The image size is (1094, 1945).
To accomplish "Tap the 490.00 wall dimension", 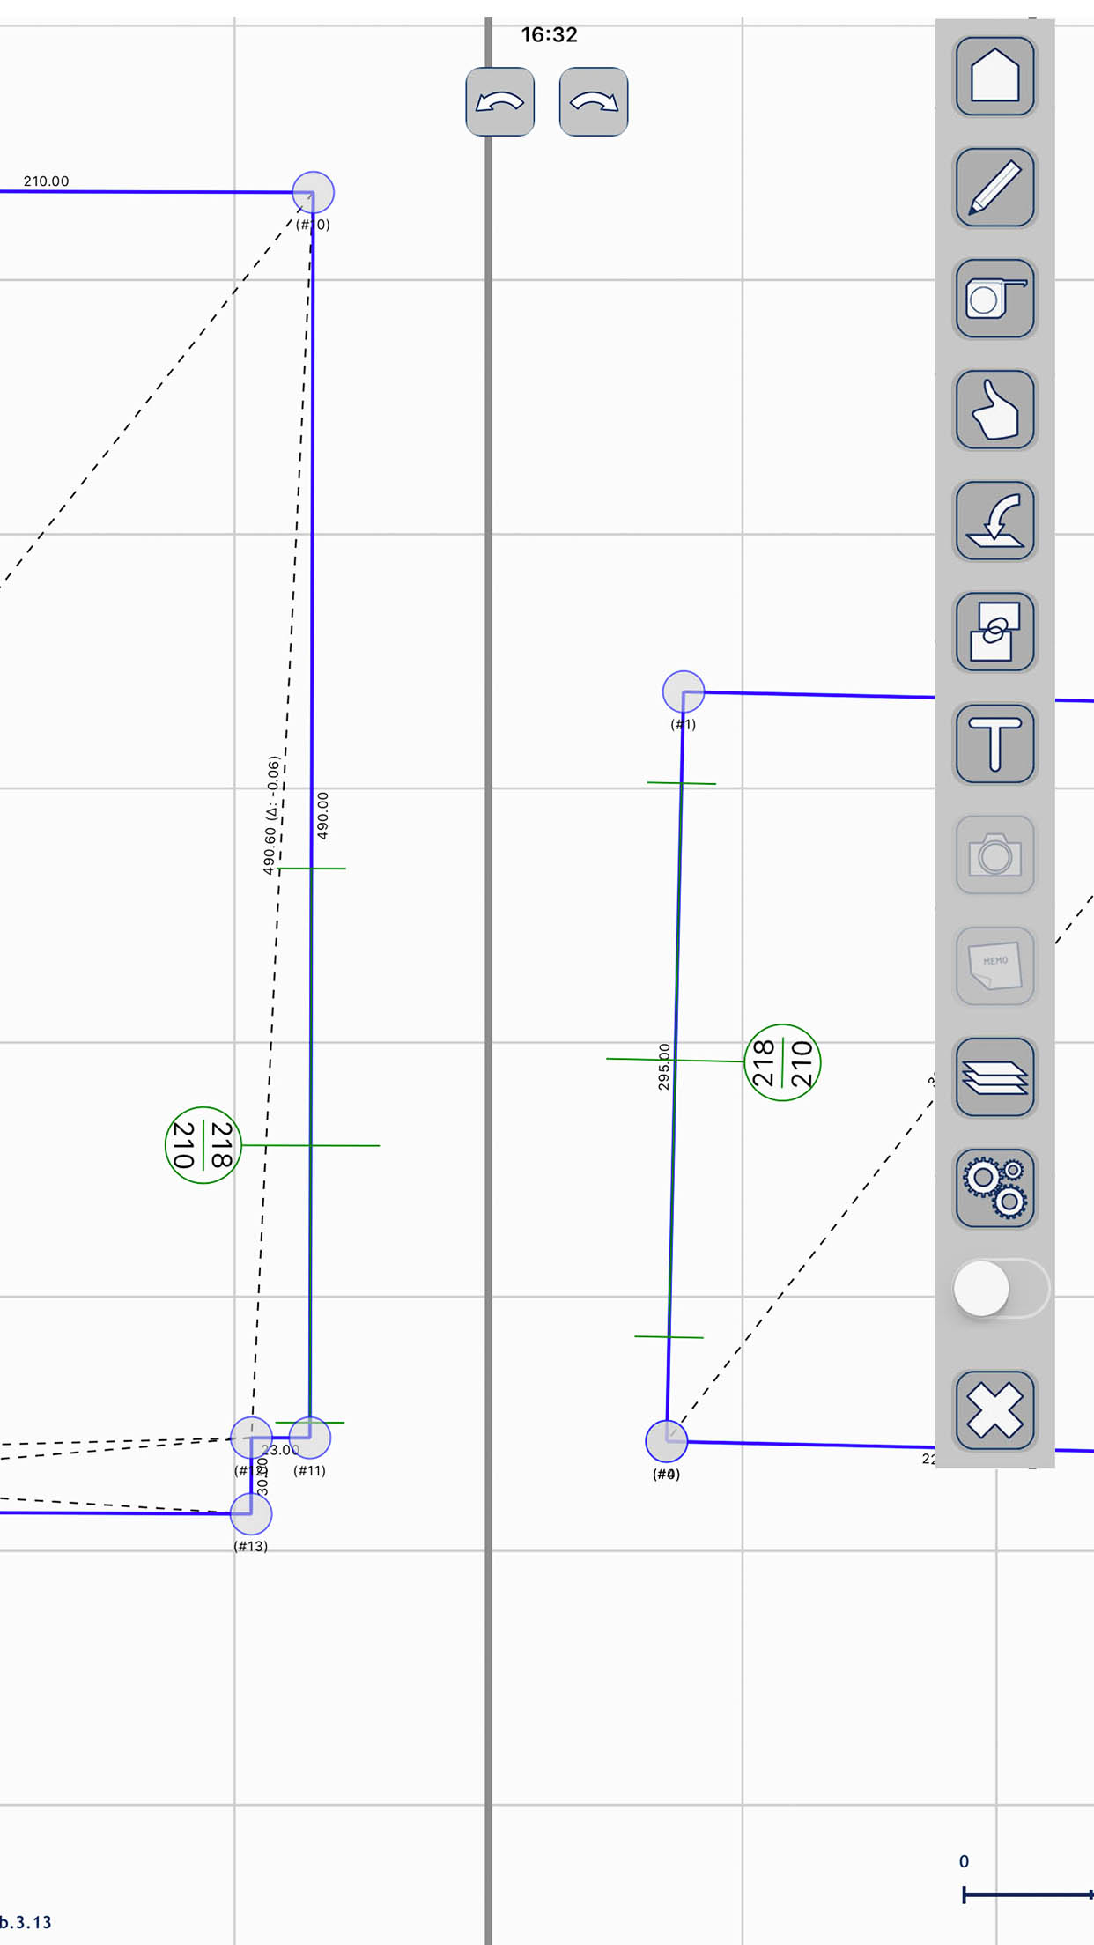I will coord(322,815).
